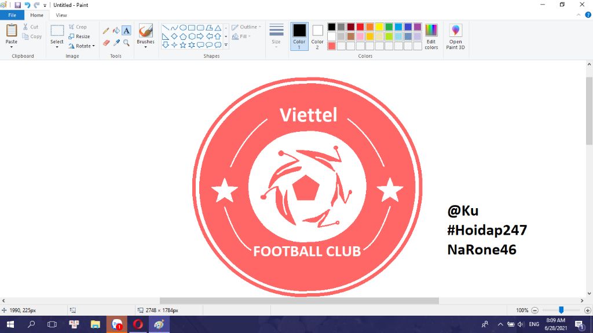Choose the Rectangle shape
This screenshot has height=333, width=593.
(192, 28)
